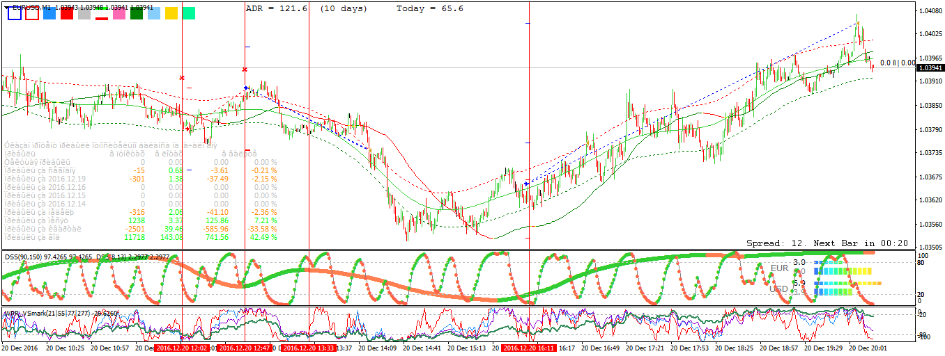
Task: Click the -2501 value in the stats table
Action: click(x=134, y=229)
